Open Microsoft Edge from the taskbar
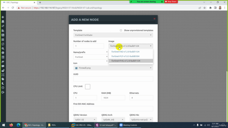This screenshot has height=128, width=228. pyautogui.click(x=19, y=125)
